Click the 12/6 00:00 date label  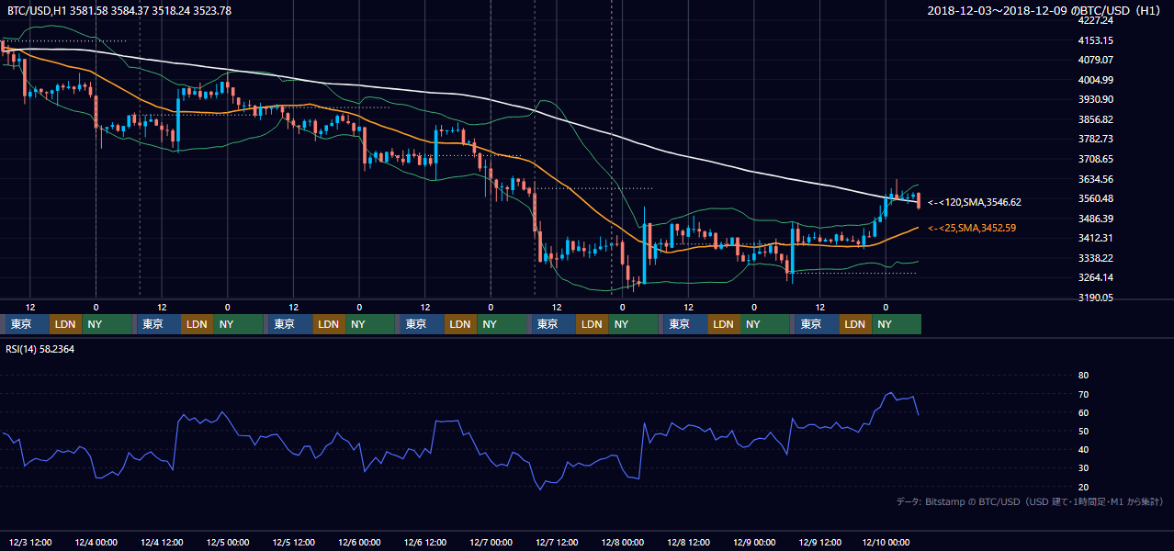[x=359, y=542]
